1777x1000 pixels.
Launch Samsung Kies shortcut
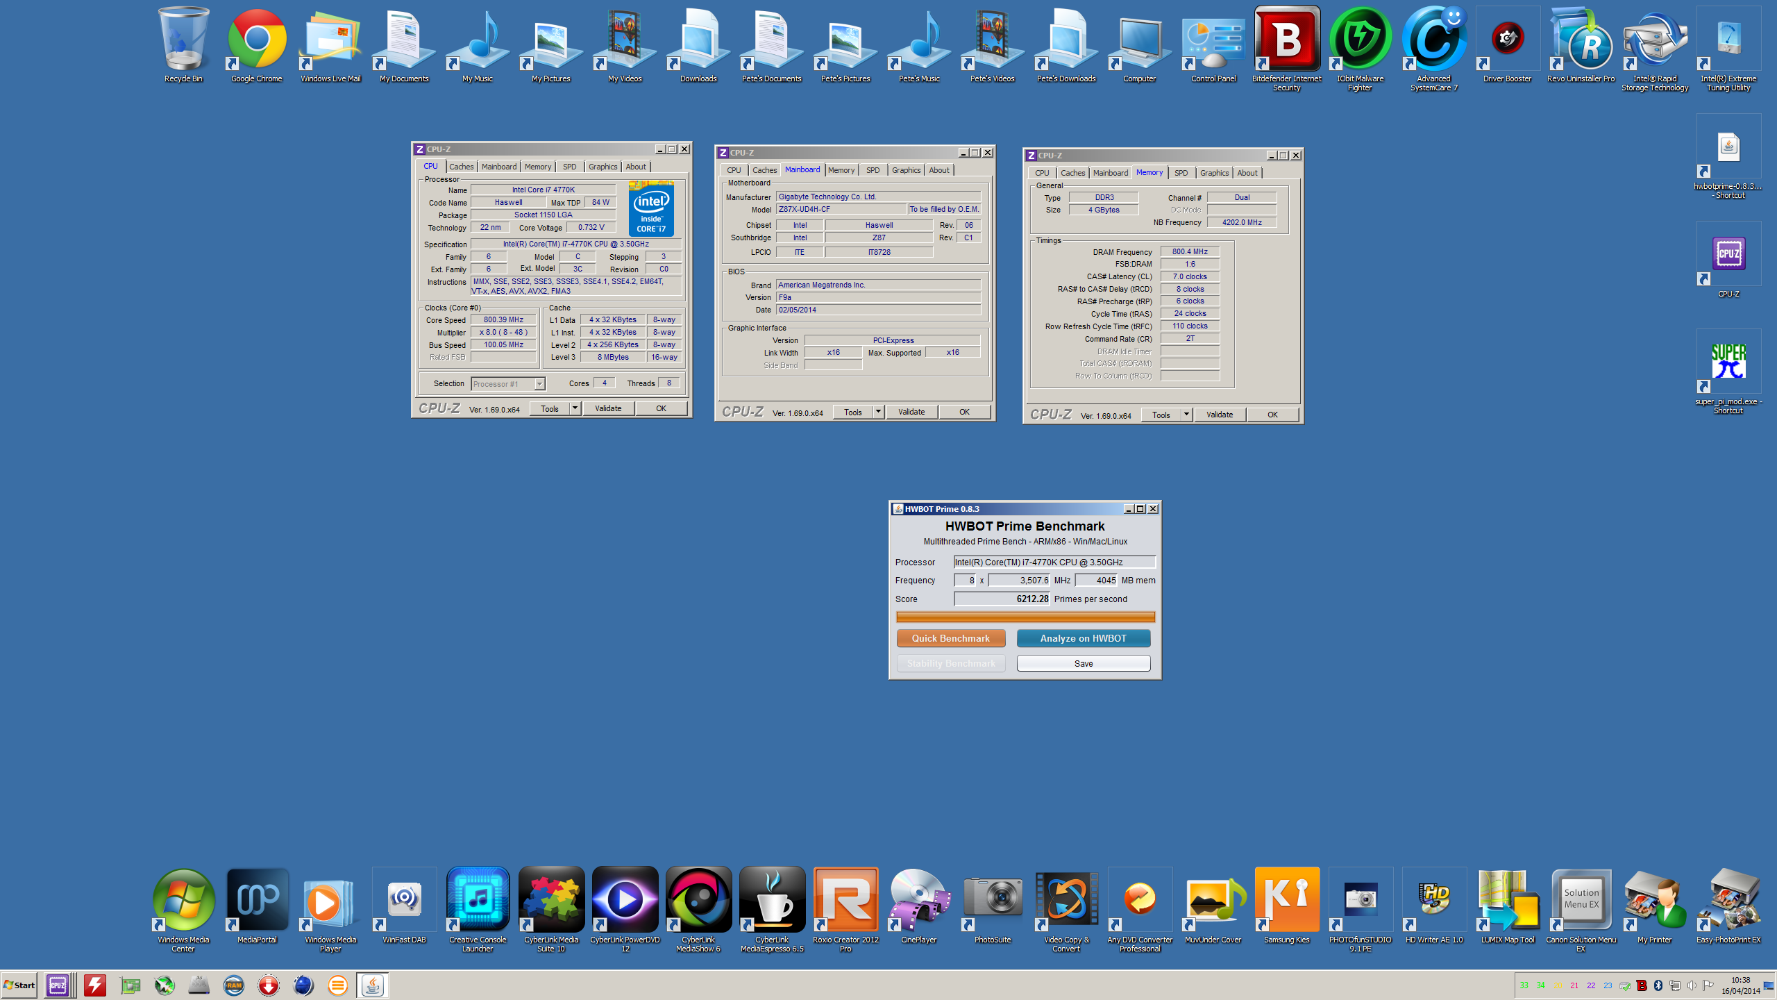(x=1287, y=906)
